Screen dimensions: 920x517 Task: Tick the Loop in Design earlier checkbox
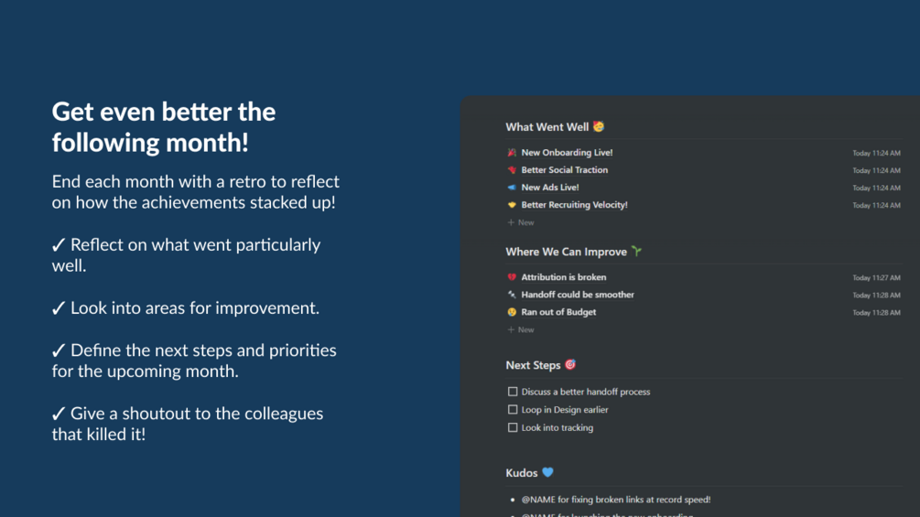(x=513, y=410)
